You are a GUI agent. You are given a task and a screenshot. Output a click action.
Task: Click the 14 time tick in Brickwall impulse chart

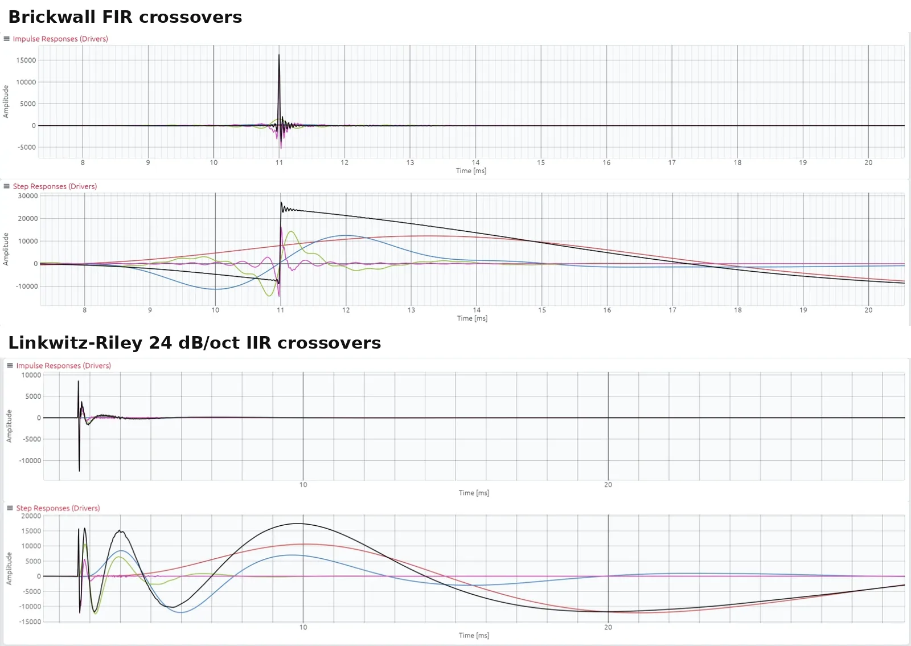476,163
